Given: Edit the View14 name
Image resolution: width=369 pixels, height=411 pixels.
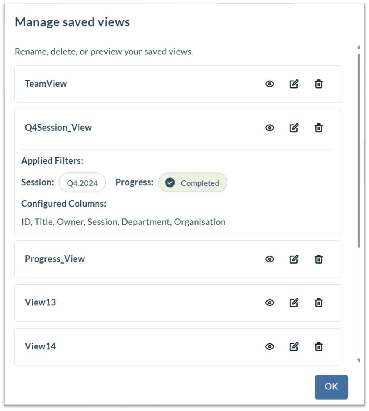Looking at the screenshot, I should pos(294,347).
